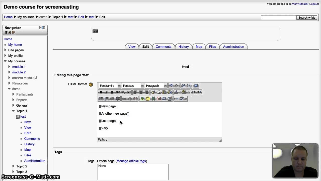Dock the Navigation block

tap(44, 27)
